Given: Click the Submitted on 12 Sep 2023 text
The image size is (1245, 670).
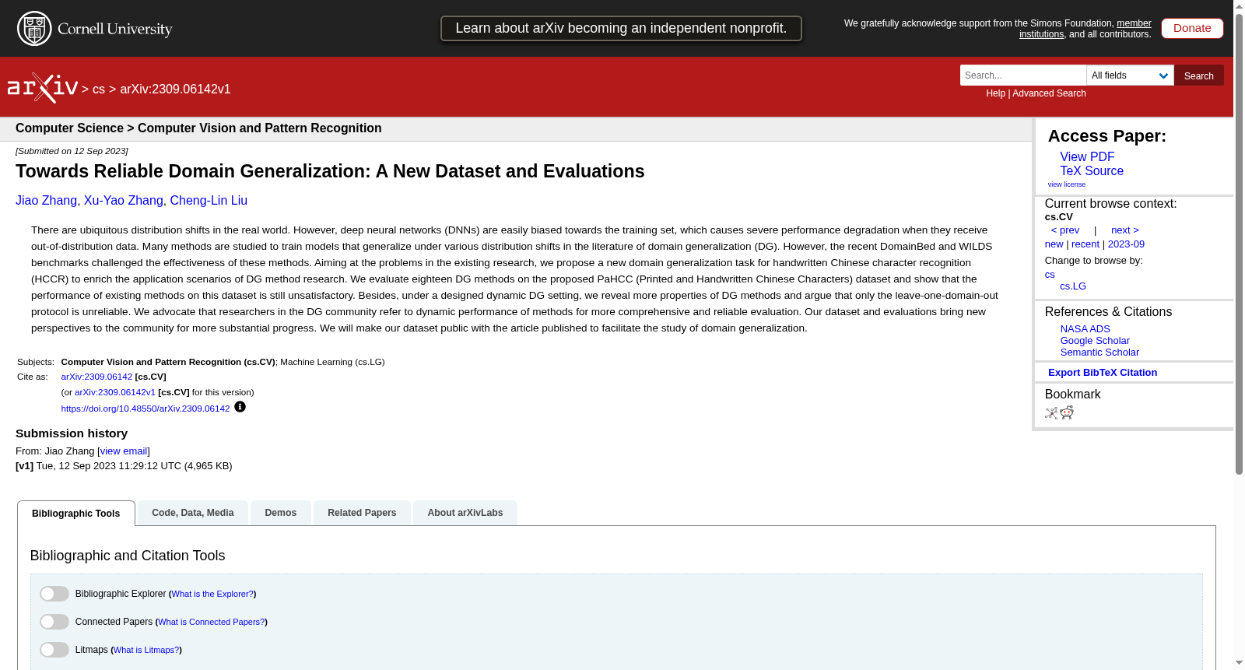Looking at the screenshot, I should 72,151.
